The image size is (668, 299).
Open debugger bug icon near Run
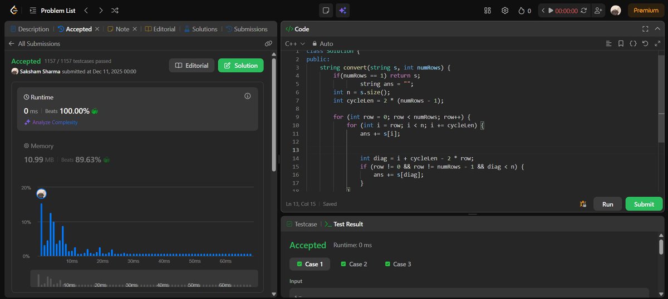tap(583, 204)
